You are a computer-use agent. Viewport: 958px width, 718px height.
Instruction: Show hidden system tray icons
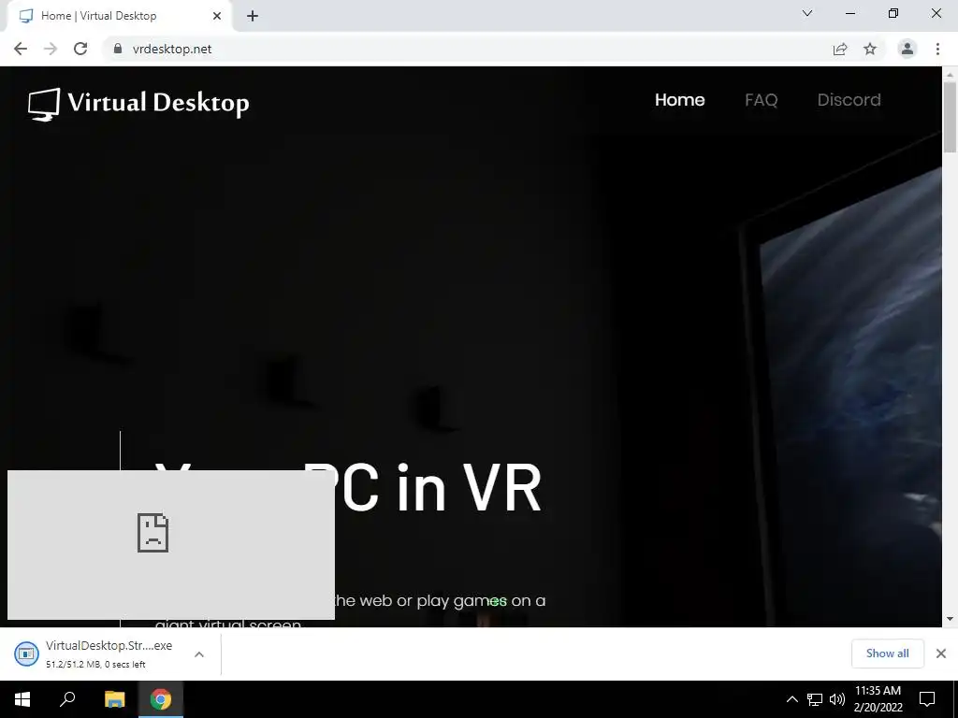point(791,699)
